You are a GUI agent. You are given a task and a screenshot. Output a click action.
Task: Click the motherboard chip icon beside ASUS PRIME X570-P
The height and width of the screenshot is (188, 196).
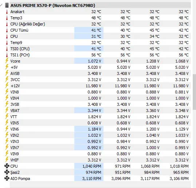(7, 5)
